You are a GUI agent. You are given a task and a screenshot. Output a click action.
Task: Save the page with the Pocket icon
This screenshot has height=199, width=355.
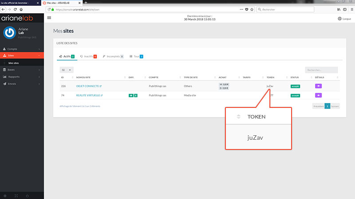(247, 9)
